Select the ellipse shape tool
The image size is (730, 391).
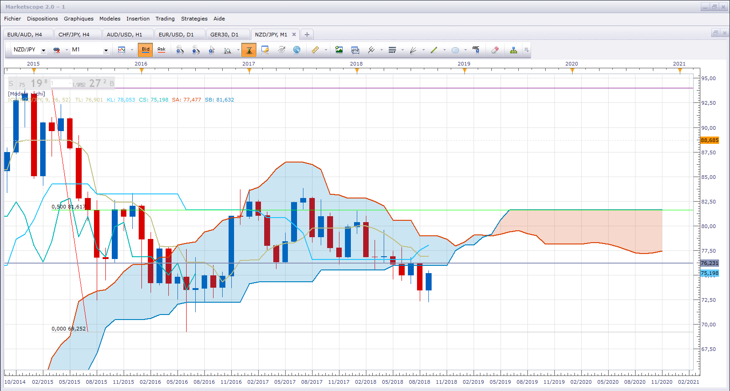point(455,50)
